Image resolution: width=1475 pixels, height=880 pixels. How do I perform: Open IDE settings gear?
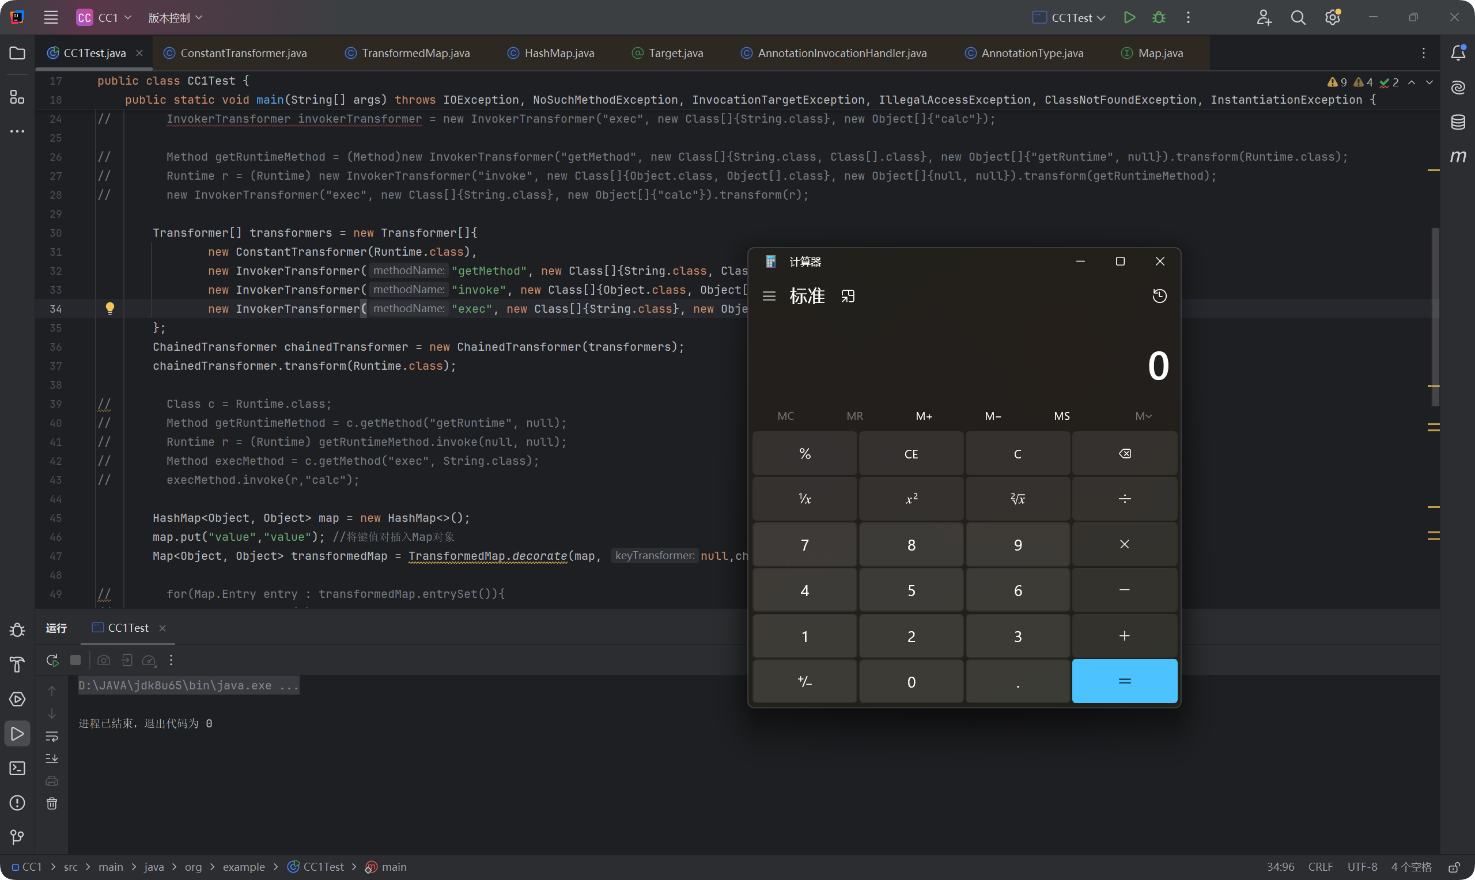1333,18
